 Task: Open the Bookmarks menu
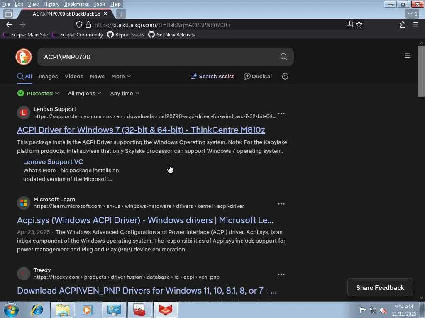coord(76,4)
